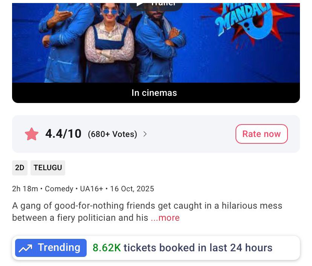The width and height of the screenshot is (312, 266).
Task: Click the Comedy genre label
Action: [x=59, y=189]
